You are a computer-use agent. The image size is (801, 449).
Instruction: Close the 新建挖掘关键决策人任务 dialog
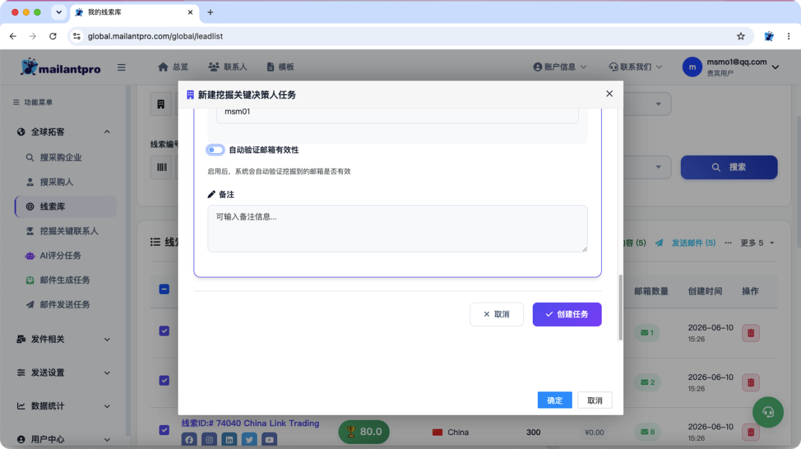coord(609,94)
